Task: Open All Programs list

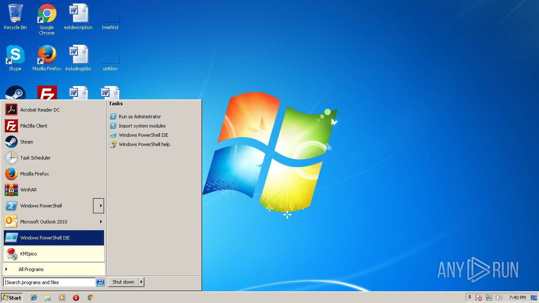Action: 53,269
